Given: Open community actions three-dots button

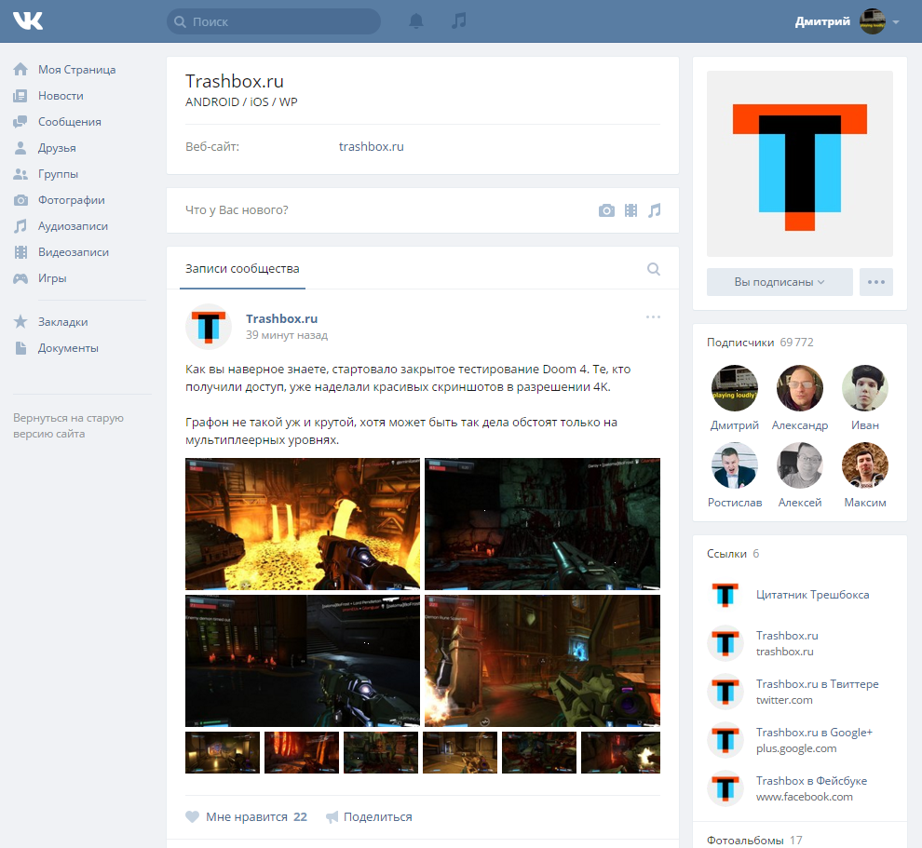Looking at the screenshot, I should pyautogui.click(x=876, y=282).
